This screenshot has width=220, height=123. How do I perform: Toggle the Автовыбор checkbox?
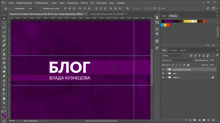click(13, 9)
